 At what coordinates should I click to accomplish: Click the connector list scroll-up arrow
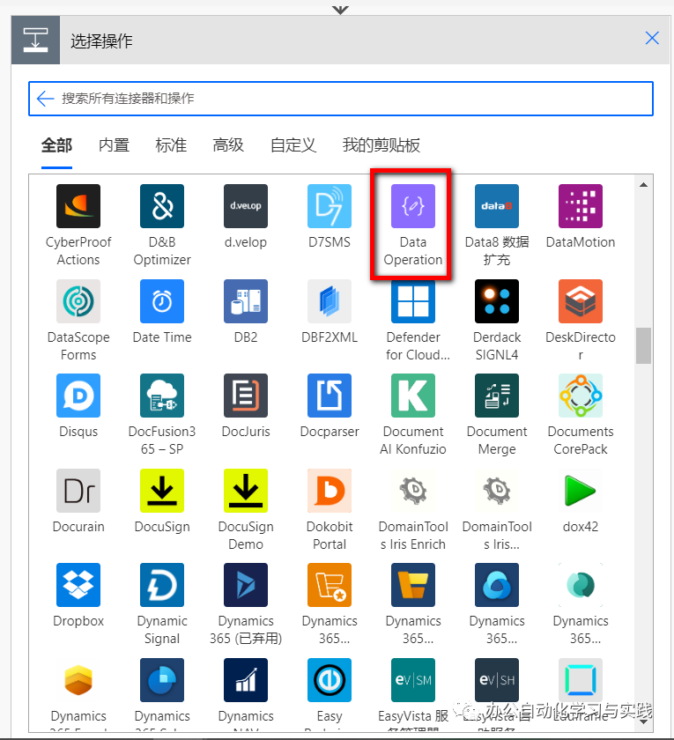pyautogui.click(x=643, y=185)
